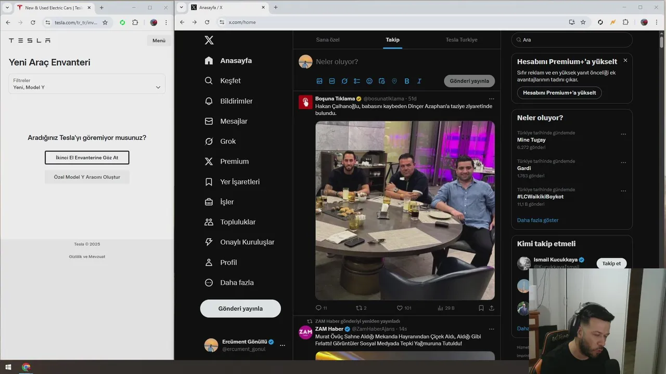Screen dimensions: 666x374
Task: Open Boşuna Tıklama post options menu
Action: (492, 99)
